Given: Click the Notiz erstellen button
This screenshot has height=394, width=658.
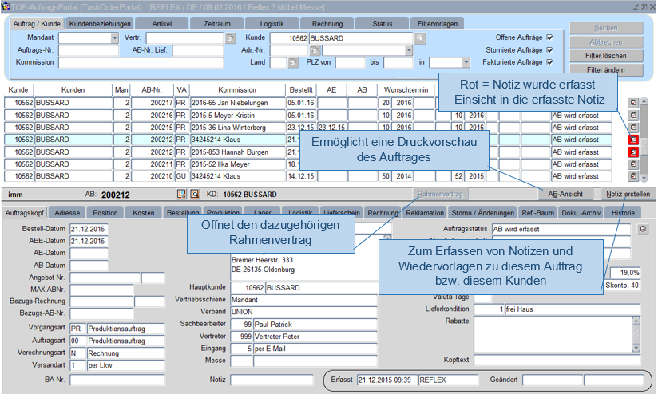Looking at the screenshot, I should click(627, 194).
